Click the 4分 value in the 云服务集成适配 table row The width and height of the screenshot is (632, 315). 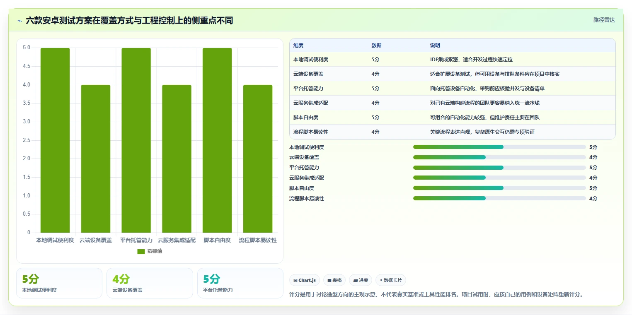(x=375, y=103)
